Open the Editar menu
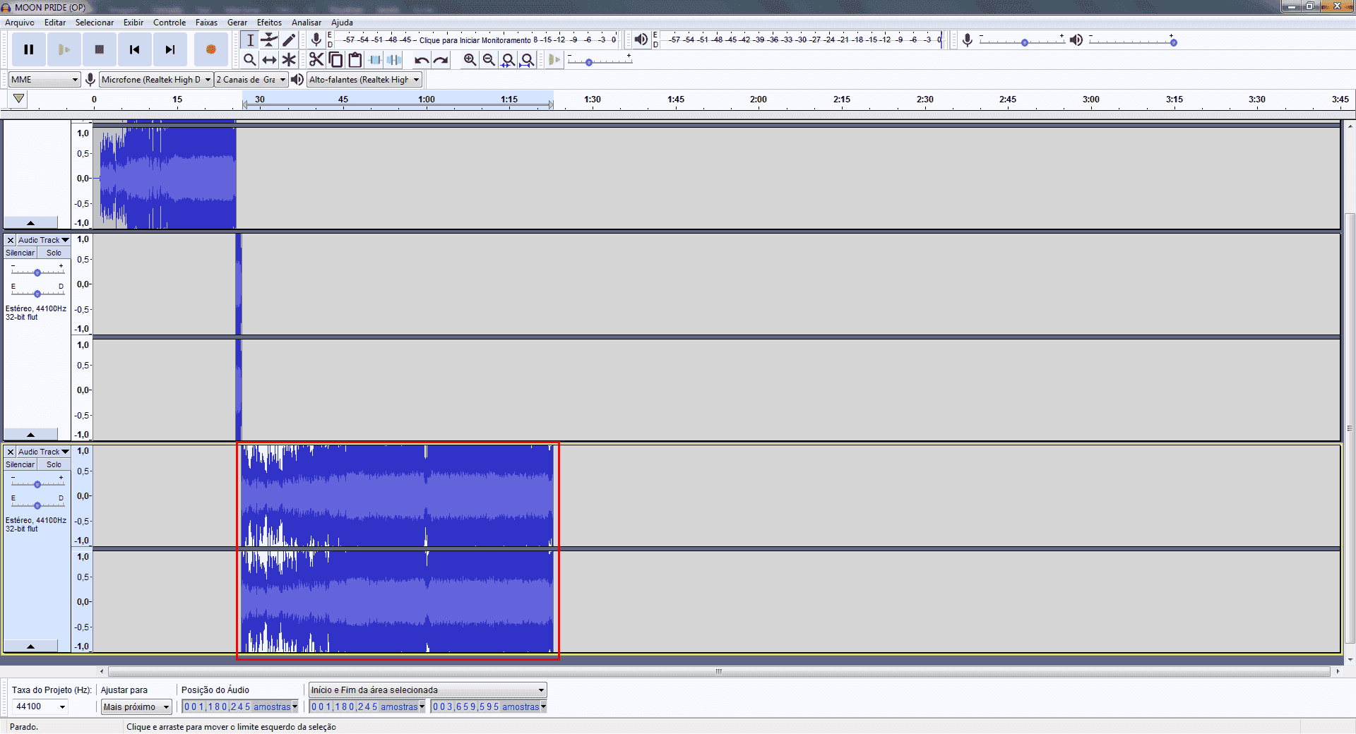This screenshot has height=734, width=1356. click(55, 23)
